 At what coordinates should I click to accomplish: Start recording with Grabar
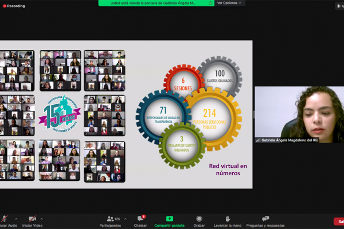(x=199, y=222)
